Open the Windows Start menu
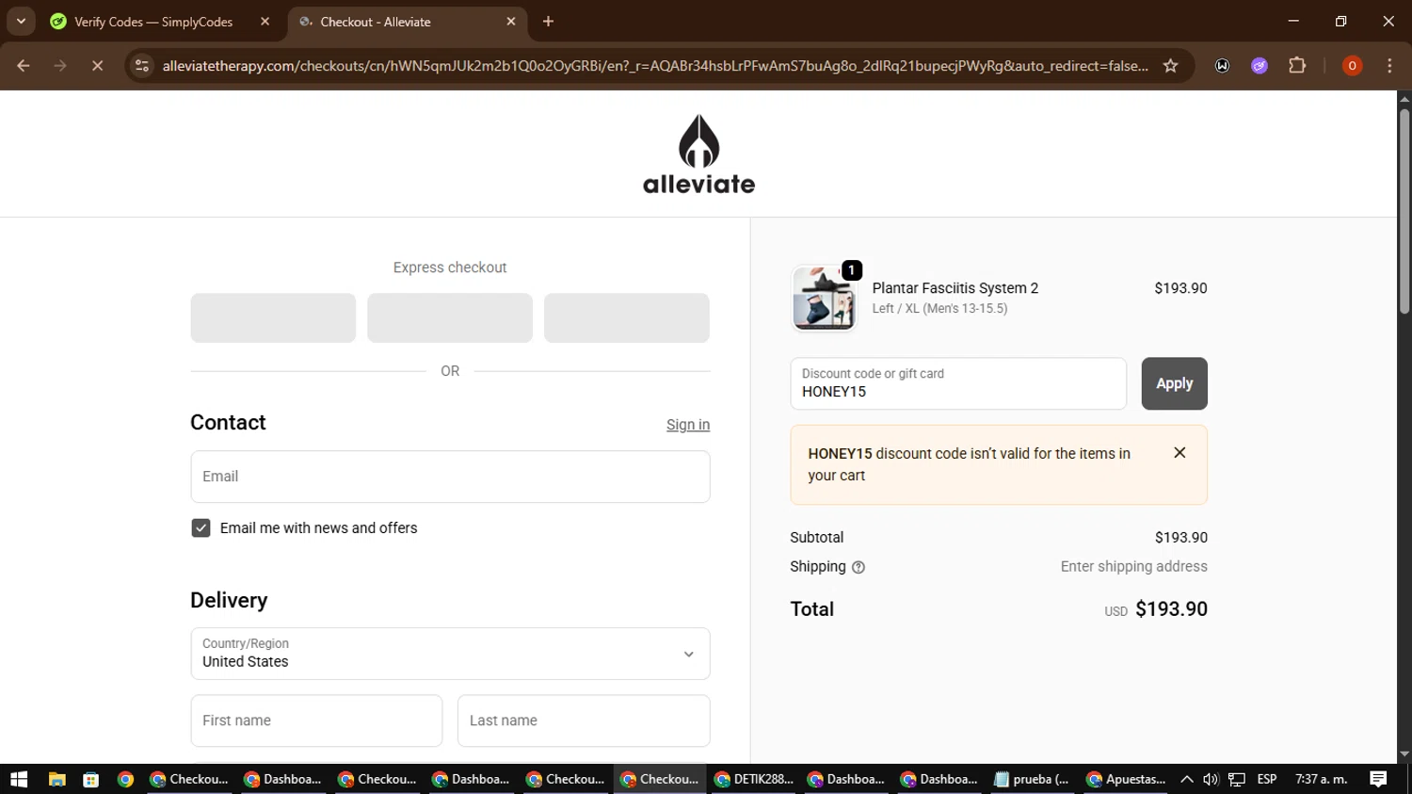 pyautogui.click(x=19, y=779)
